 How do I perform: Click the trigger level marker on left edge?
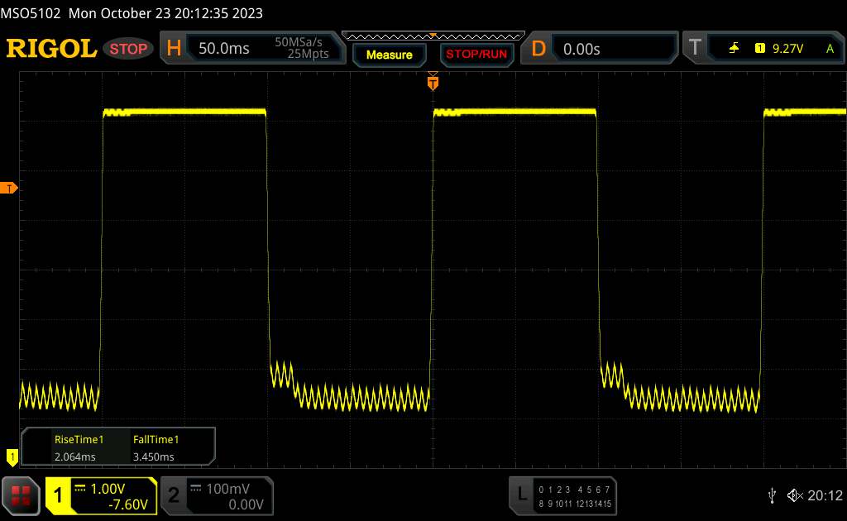[10, 189]
